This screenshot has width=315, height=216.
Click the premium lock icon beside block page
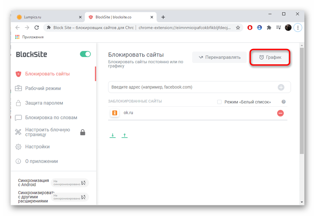click(83, 132)
